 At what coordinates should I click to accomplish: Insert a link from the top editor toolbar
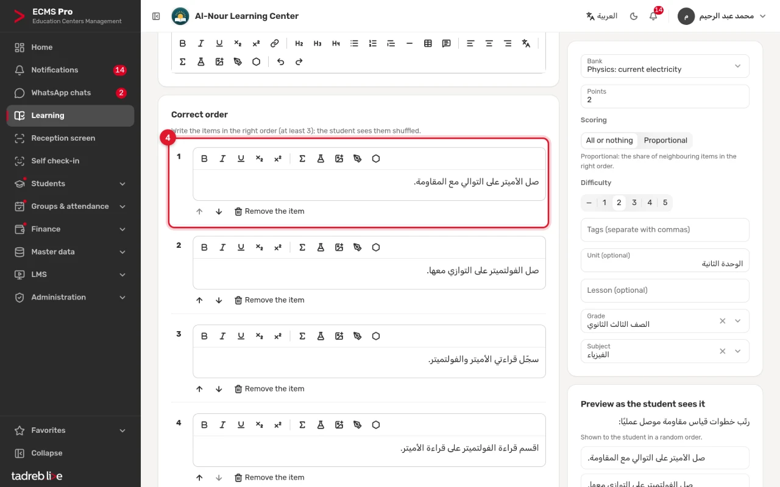[x=274, y=43]
